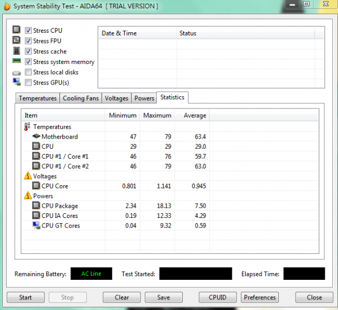The height and width of the screenshot is (310, 338).
Task: Click the thermometer icon next to Temperatures
Action: (x=27, y=127)
